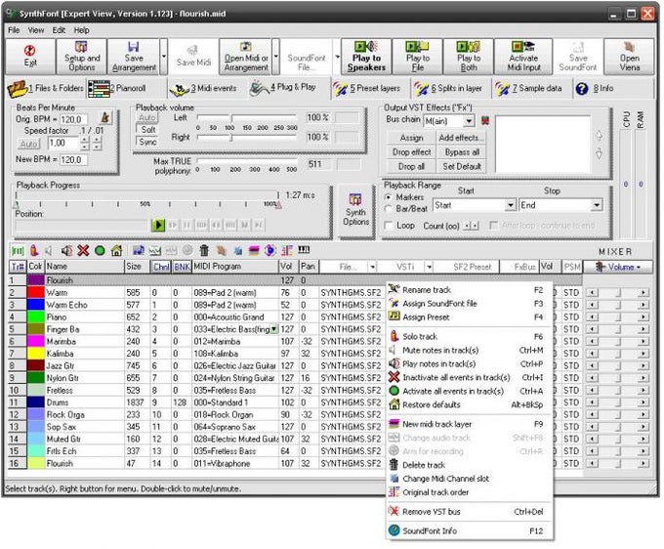
Task: Click the red VST bus icon beside Bus chain
Action: (x=485, y=121)
